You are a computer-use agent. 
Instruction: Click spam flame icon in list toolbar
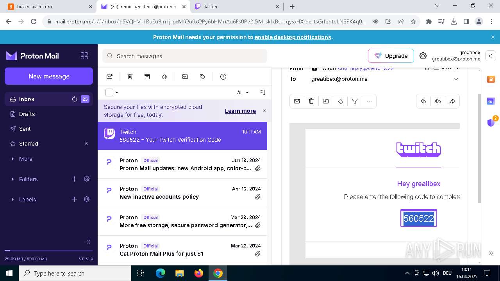pyautogui.click(x=164, y=76)
